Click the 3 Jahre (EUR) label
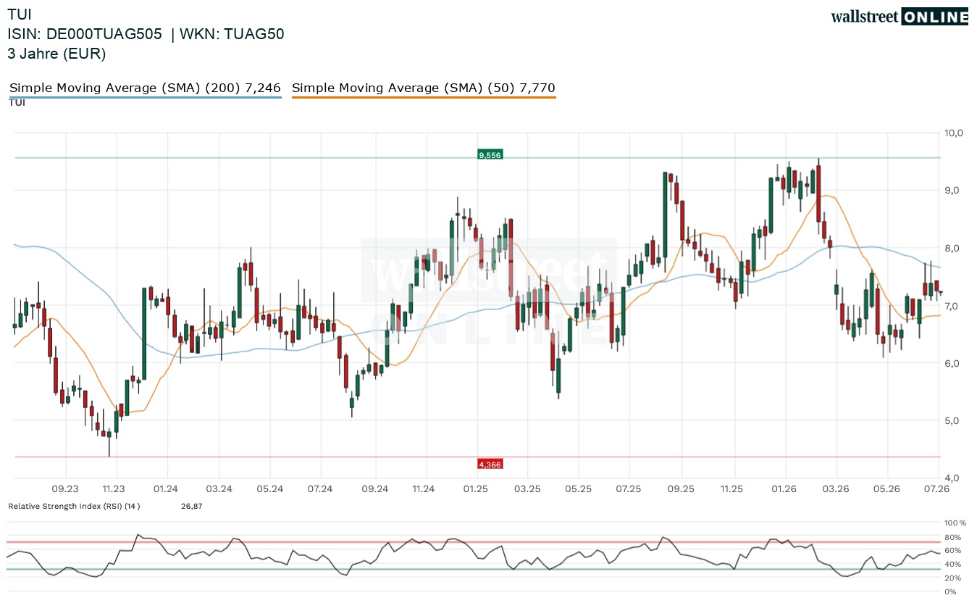The image size is (977, 611). [x=56, y=54]
